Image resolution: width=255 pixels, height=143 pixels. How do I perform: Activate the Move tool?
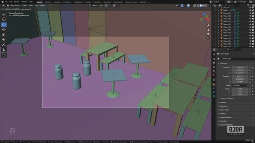(4, 25)
